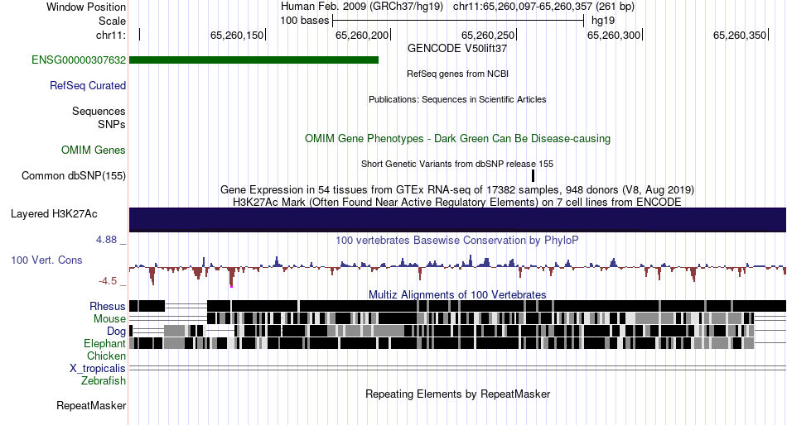Image resolution: width=787 pixels, height=425 pixels.
Task: Click the Common dbSNP(155) label
Action: [x=74, y=176]
